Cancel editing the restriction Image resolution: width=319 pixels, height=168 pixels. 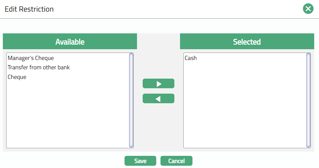coord(176,161)
